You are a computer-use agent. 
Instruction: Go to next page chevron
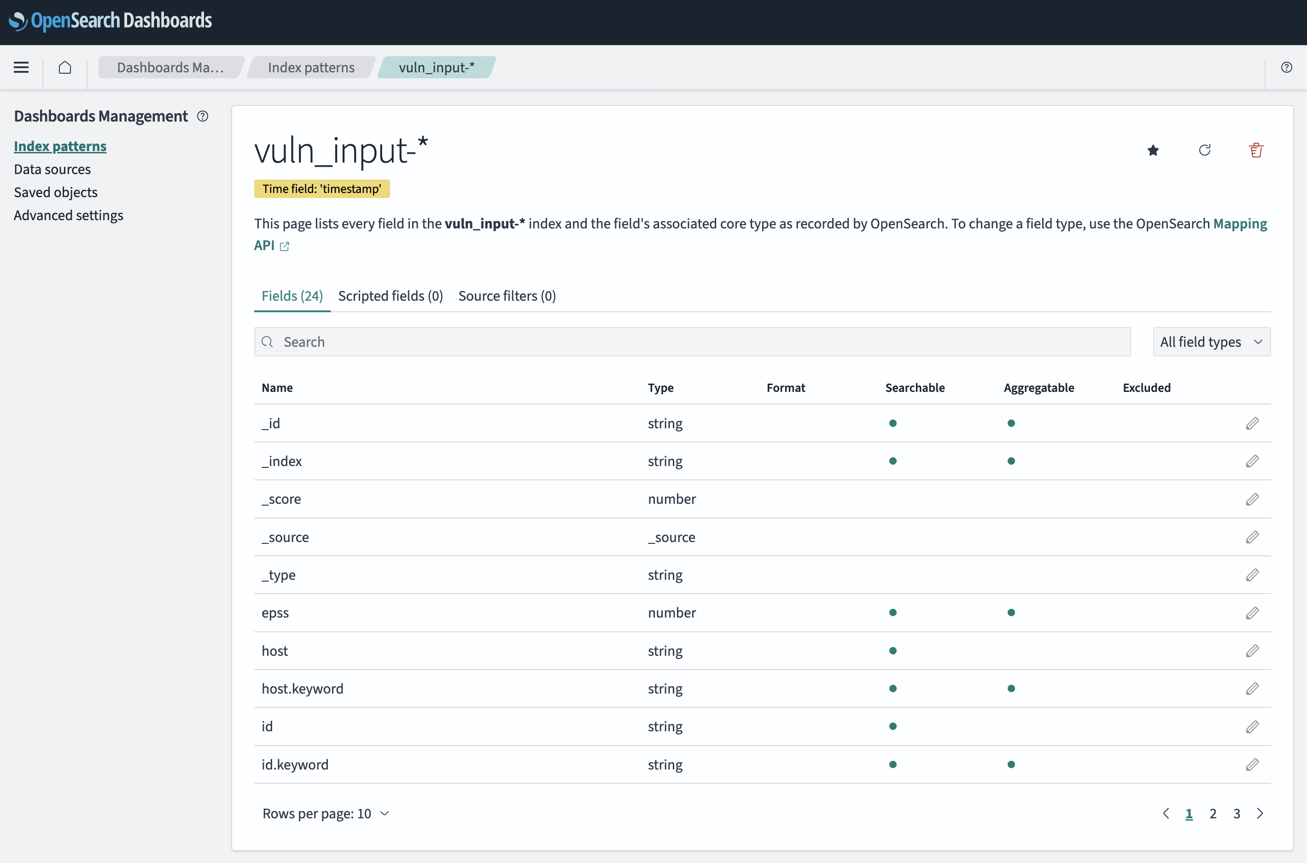[1260, 813]
